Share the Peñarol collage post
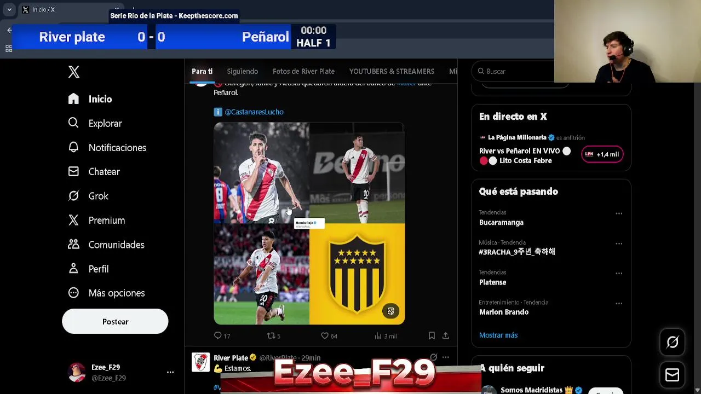 (446, 335)
